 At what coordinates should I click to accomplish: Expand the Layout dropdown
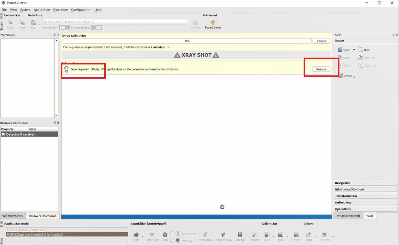pyautogui.click(x=354, y=76)
